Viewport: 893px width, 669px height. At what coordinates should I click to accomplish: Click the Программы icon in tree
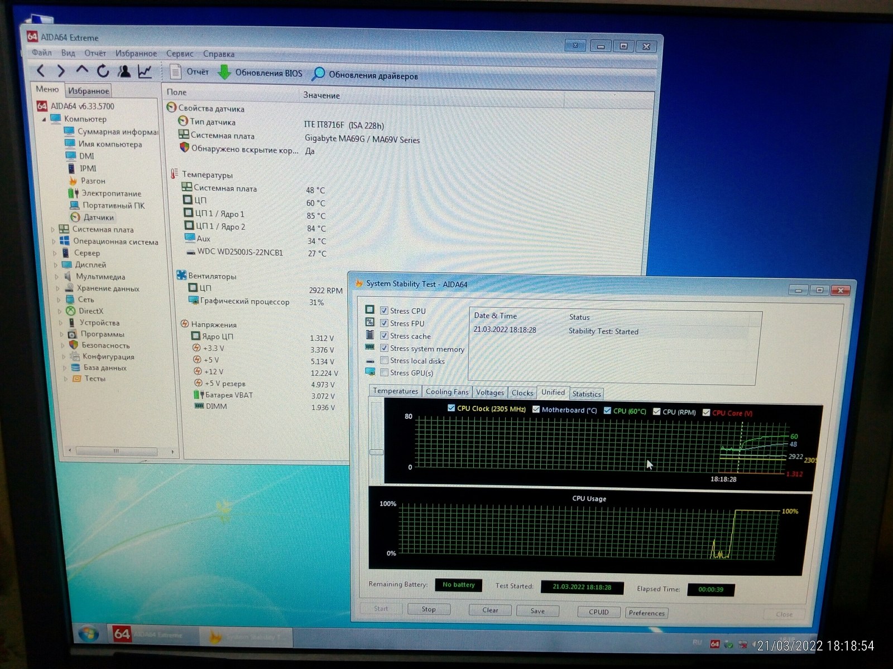coord(72,334)
